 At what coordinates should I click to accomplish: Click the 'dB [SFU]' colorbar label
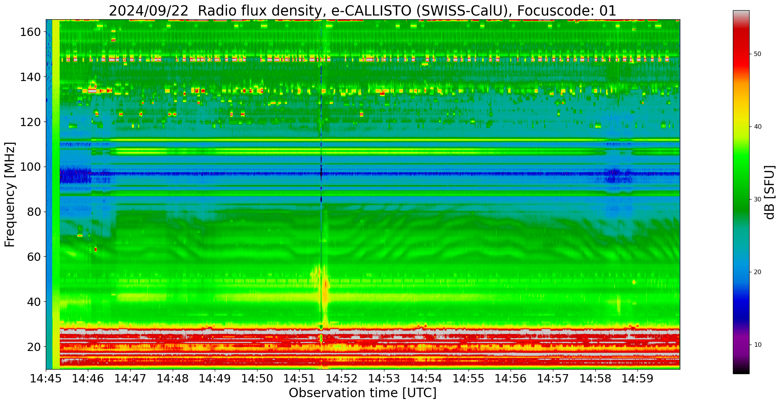tap(769, 192)
